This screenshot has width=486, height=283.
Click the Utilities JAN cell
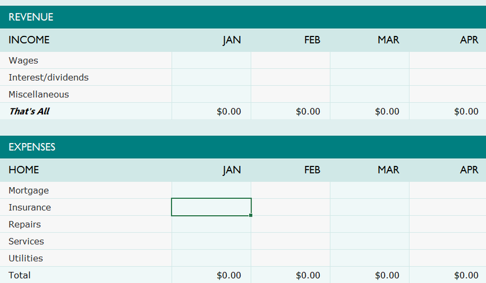211,259
